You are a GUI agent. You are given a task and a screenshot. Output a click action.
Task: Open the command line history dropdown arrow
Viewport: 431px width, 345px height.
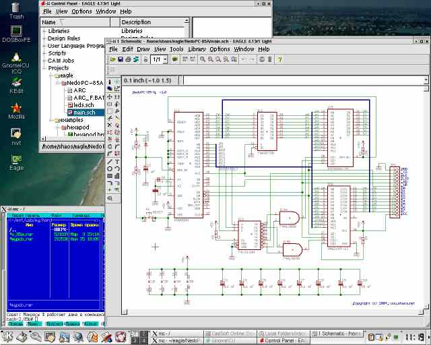pyautogui.click(x=426, y=80)
